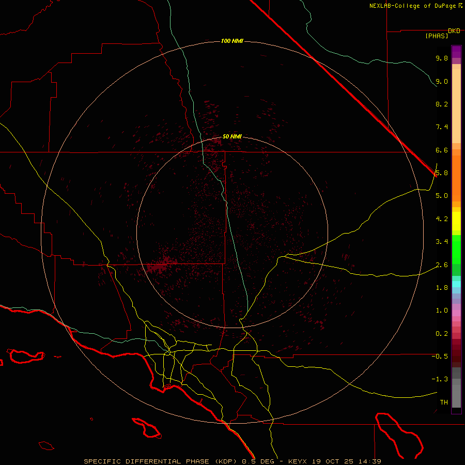Viewport: 465px width, 465px height.
Task: Click the TH threshold label
Action: pyautogui.click(x=444, y=402)
